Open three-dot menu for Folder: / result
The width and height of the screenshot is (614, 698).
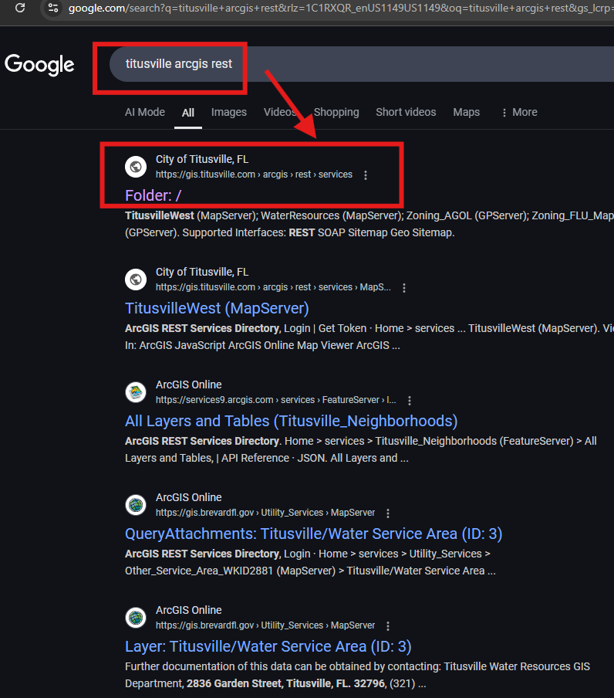366,175
